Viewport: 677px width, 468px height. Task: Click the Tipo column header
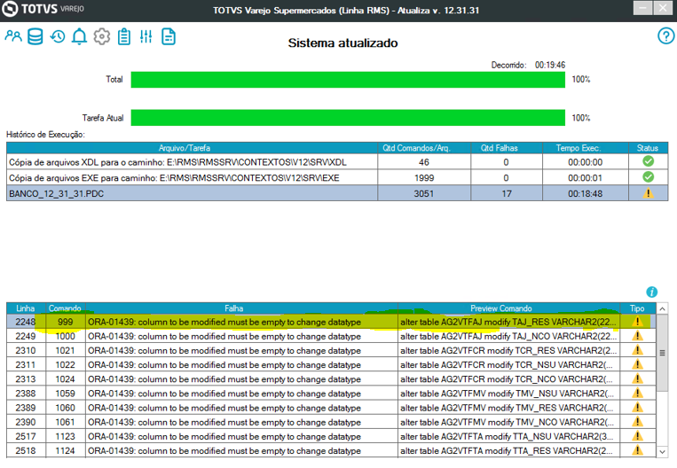pos(637,308)
